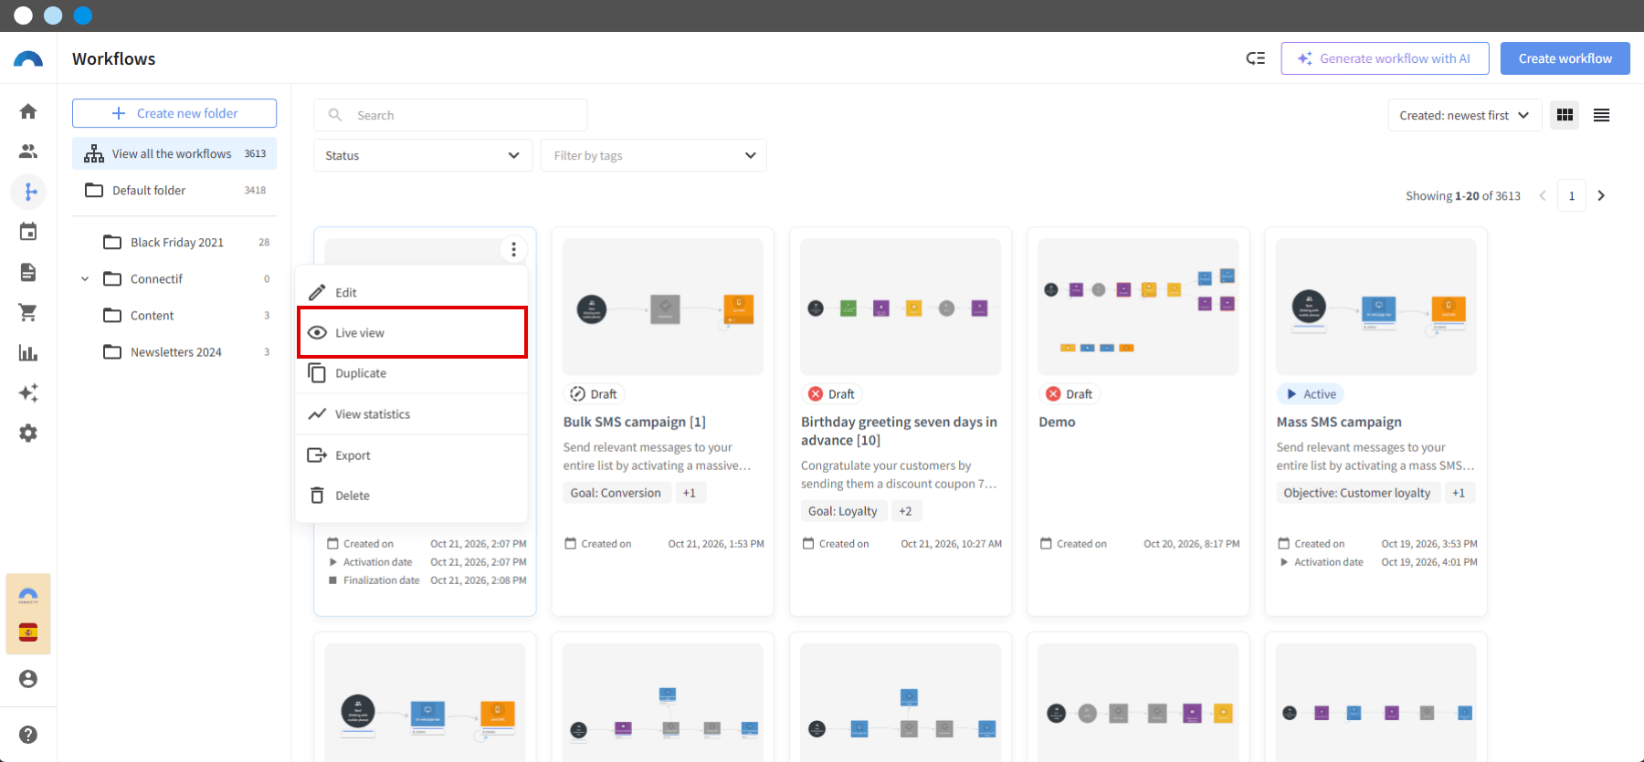1644x762 pixels.
Task: Open the AI sparkles icon in sidebar
Action: pos(28,393)
